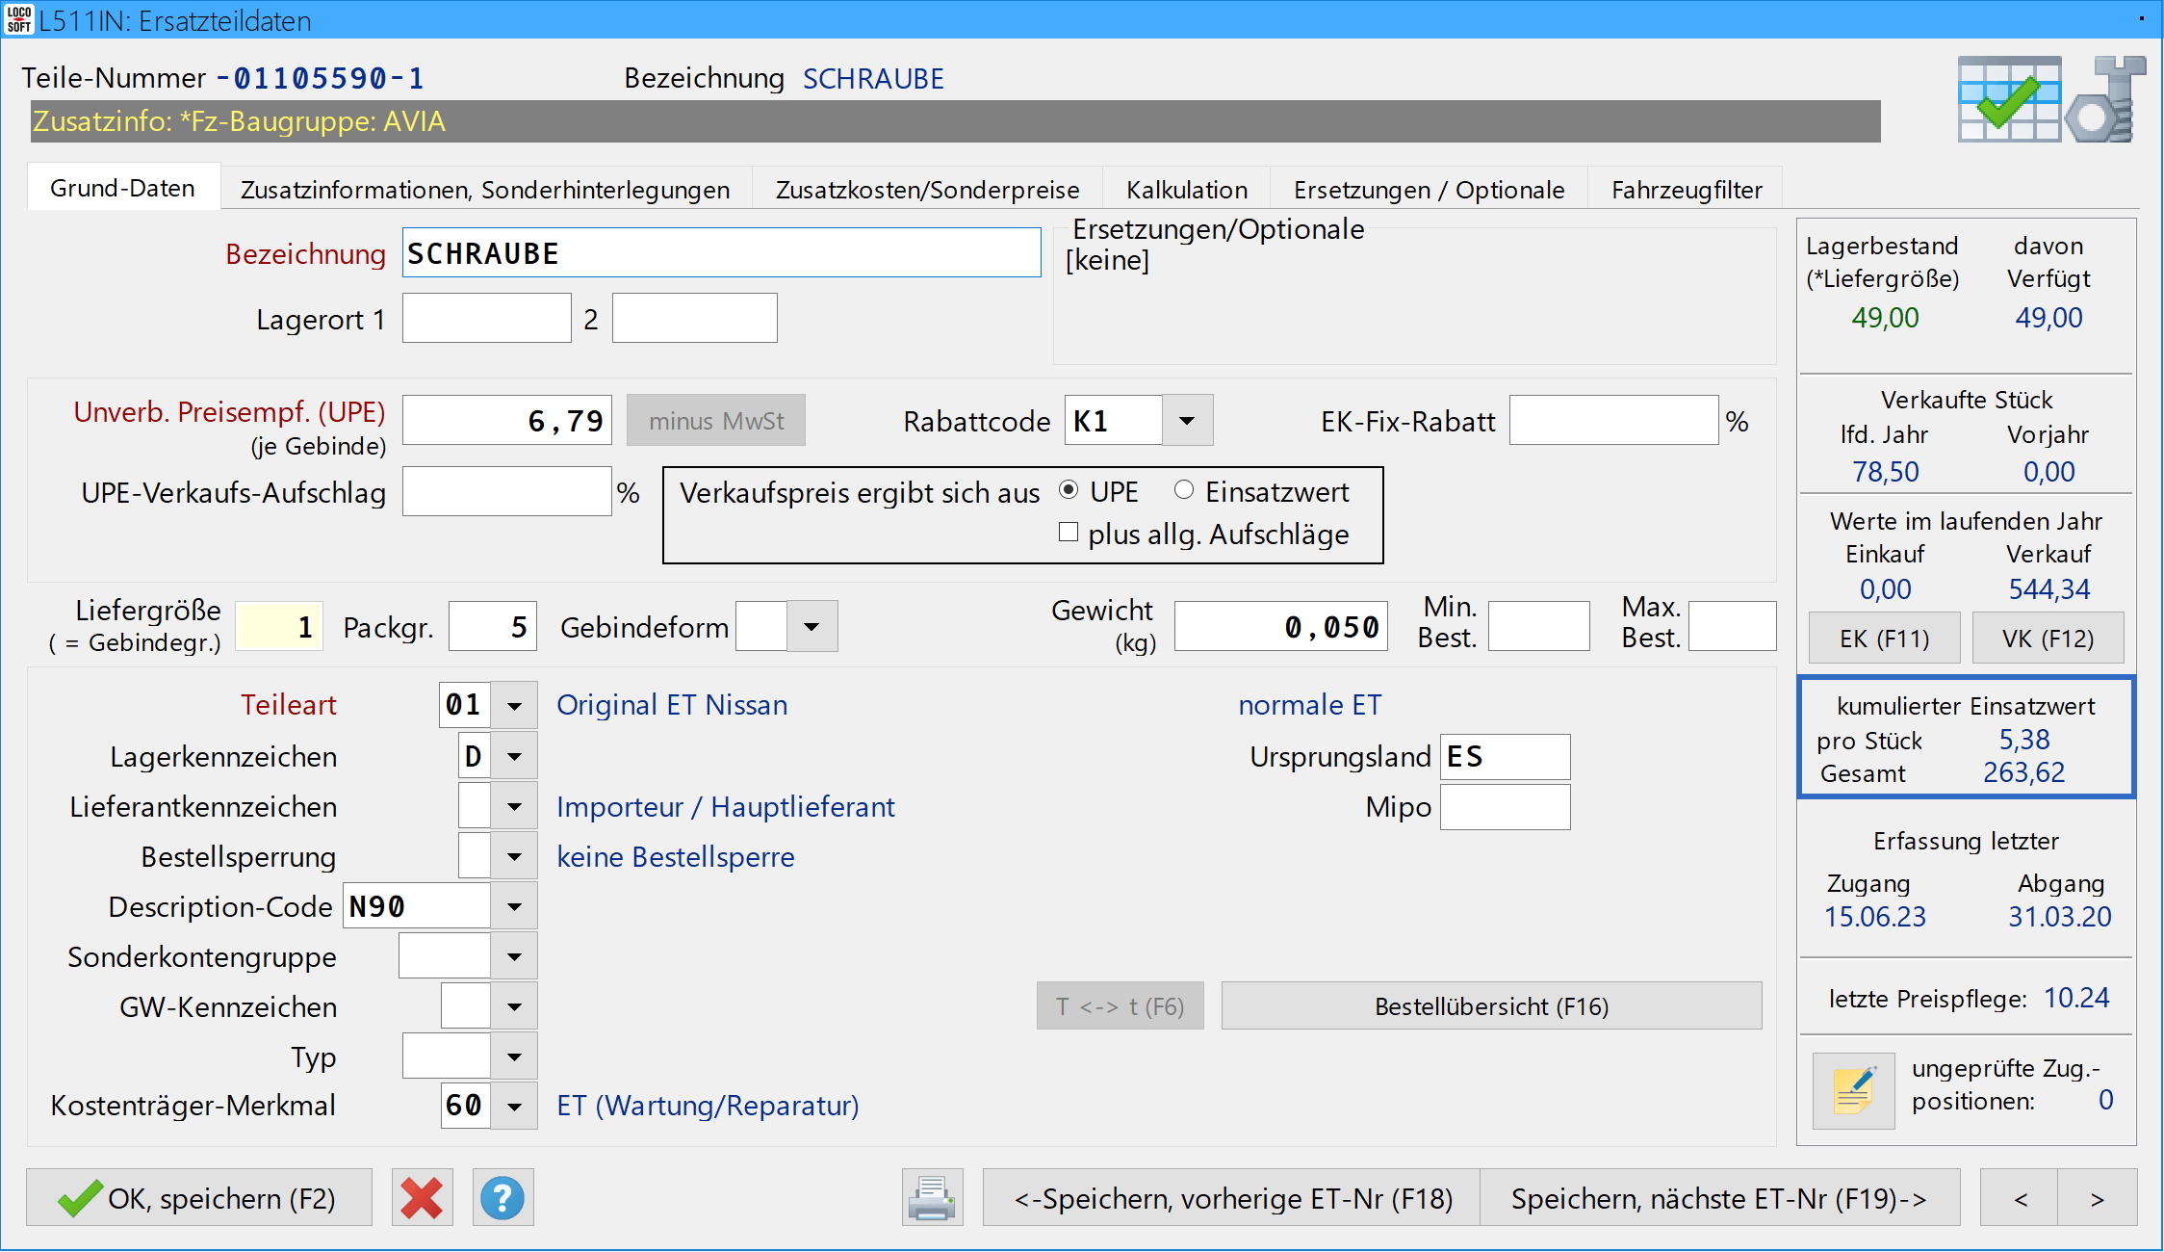Go to previous record with < arrow
Viewport: 2164px width, 1252px height.
(x=2020, y=1198)
